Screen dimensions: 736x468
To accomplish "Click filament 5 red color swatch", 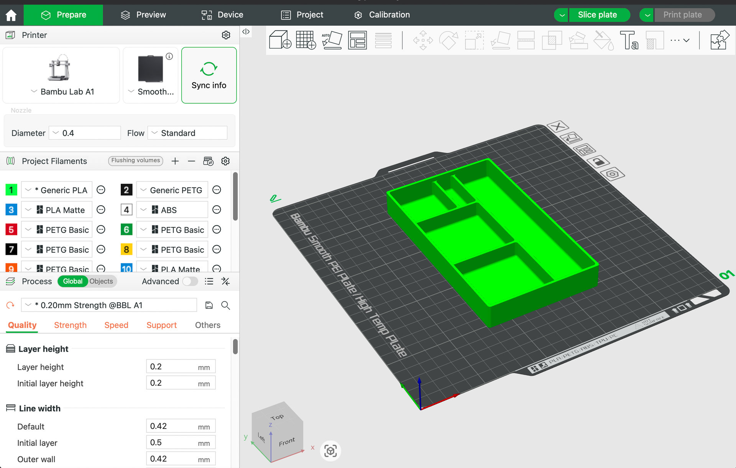I will pos(11,230).
